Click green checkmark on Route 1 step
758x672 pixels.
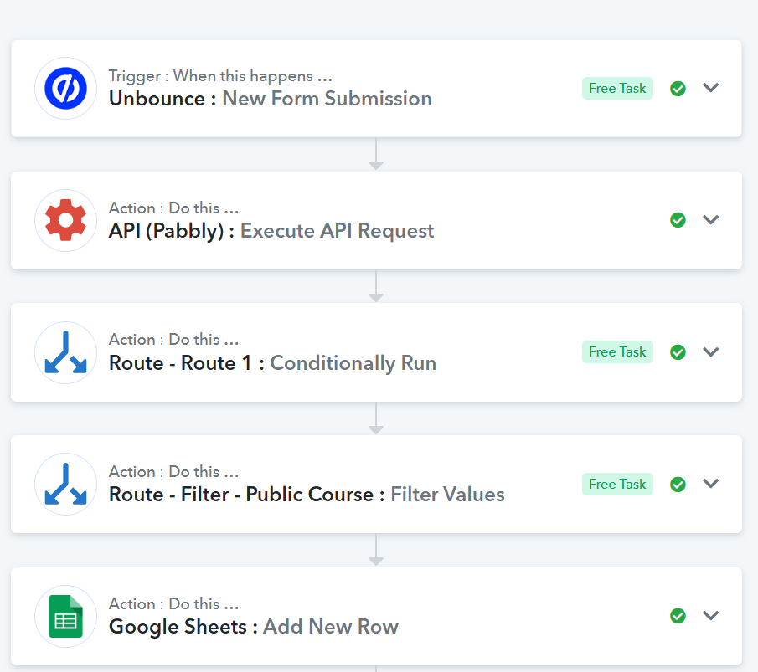pyautogui.click(x=678, y=352)
